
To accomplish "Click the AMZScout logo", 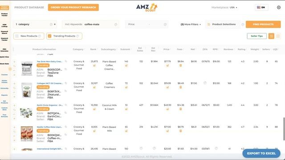I will (x=147, y=8).
